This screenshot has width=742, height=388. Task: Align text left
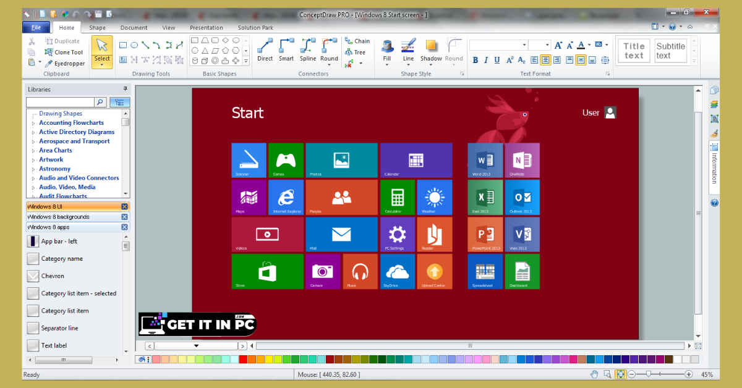[534, 60]
